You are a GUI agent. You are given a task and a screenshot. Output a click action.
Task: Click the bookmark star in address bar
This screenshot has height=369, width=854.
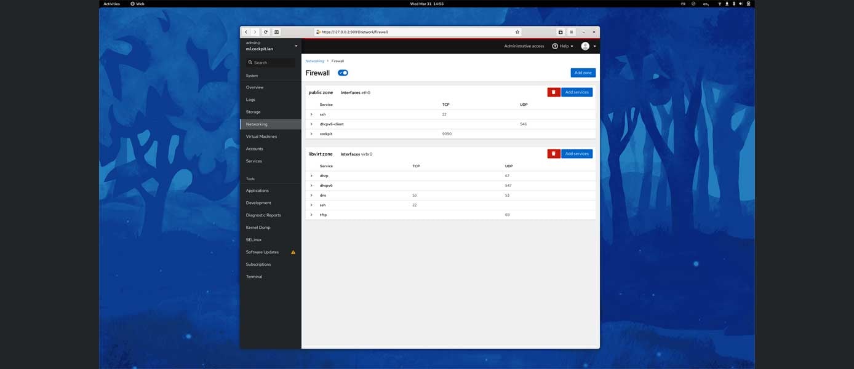(517, 31)
